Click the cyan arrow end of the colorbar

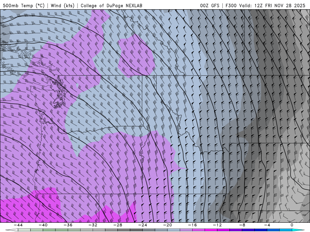pos(298,230)
